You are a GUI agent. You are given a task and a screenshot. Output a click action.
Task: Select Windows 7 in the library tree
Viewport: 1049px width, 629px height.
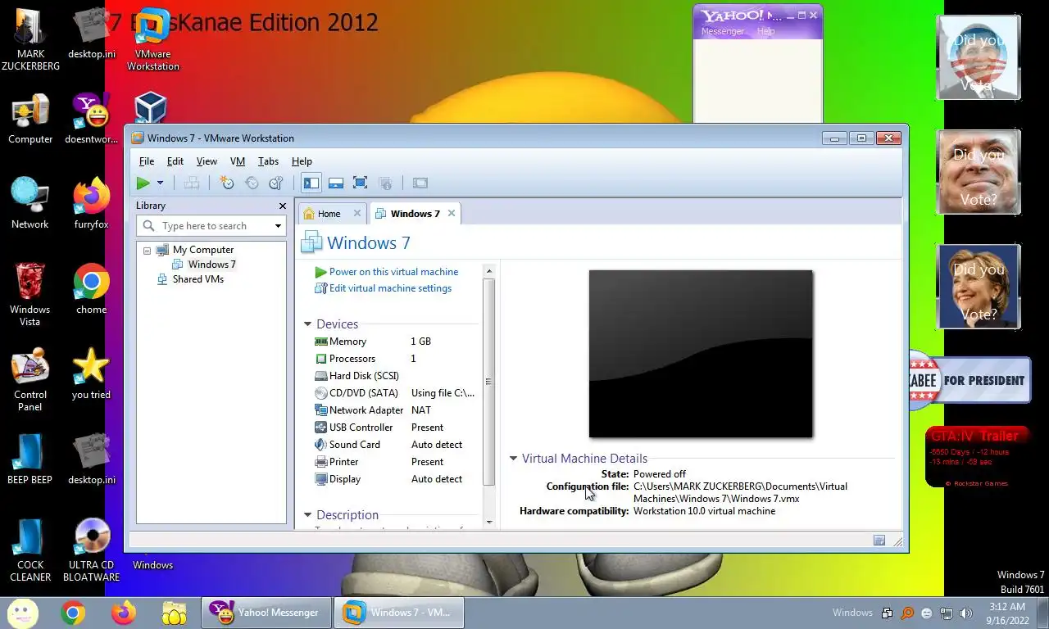click(x=211, y=265)
